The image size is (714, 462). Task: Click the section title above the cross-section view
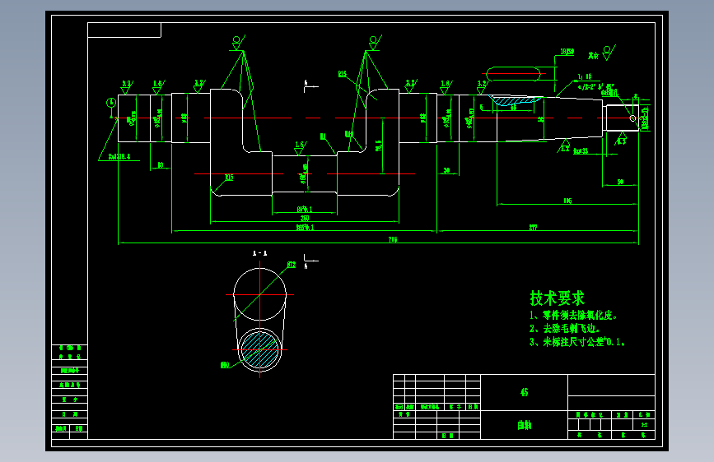point(260,253)
